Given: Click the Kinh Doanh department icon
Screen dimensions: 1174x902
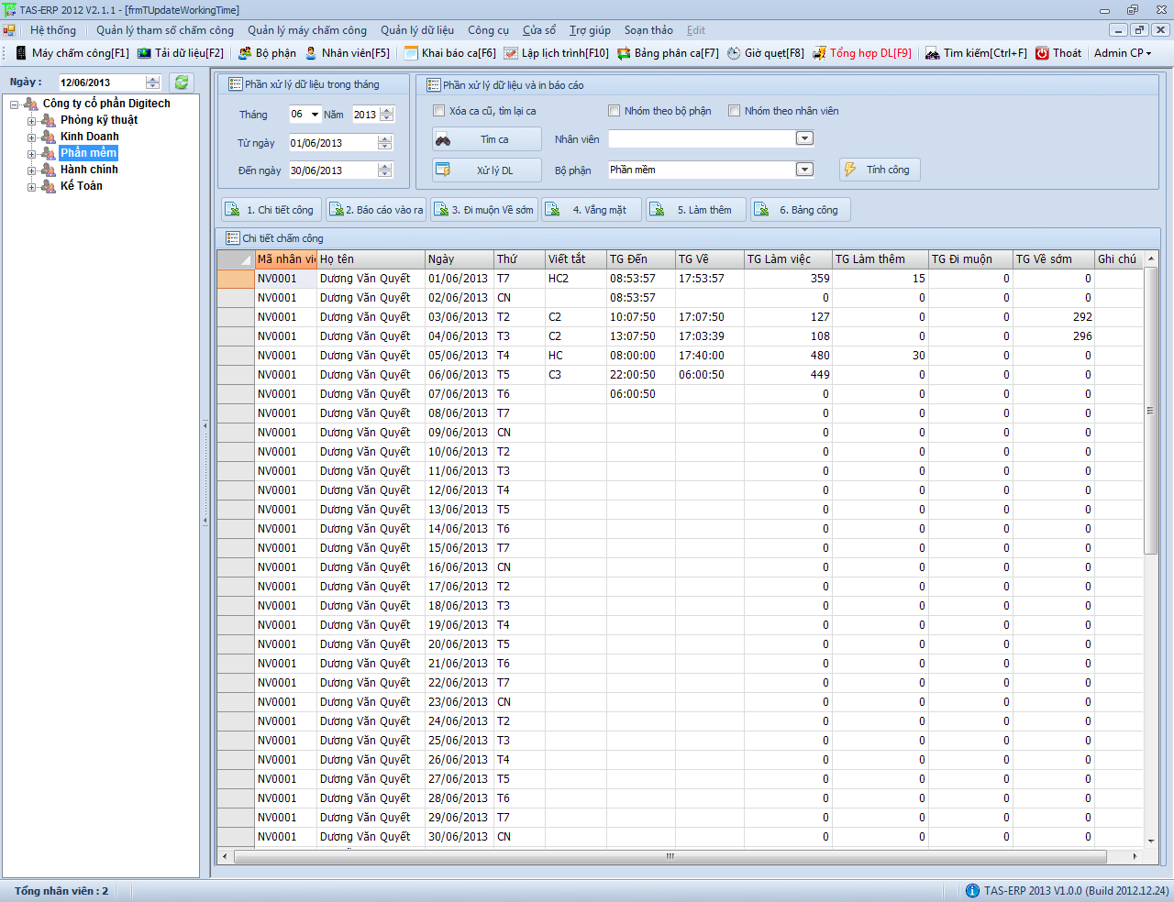Looking at the screenshot, I should click(x=49, y=137).
